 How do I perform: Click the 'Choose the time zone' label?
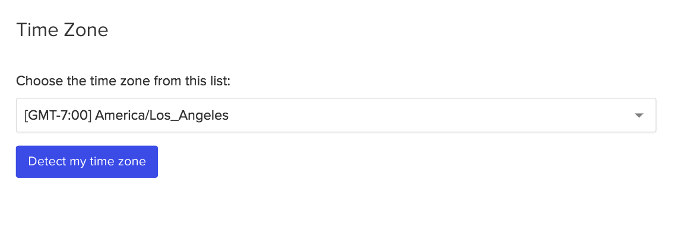[123, 81]
